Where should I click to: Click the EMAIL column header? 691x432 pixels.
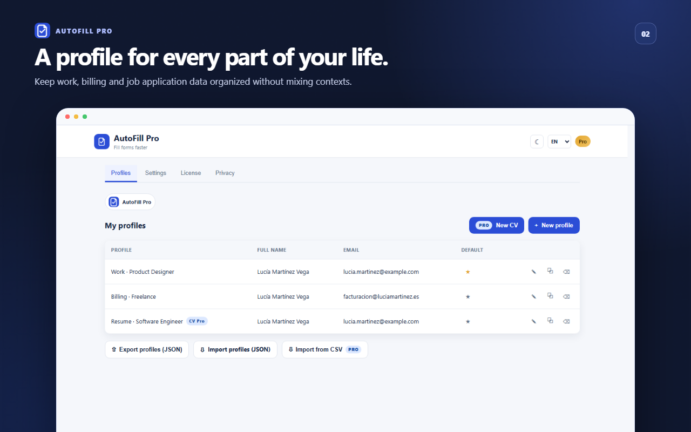click(x=351, y=250)
